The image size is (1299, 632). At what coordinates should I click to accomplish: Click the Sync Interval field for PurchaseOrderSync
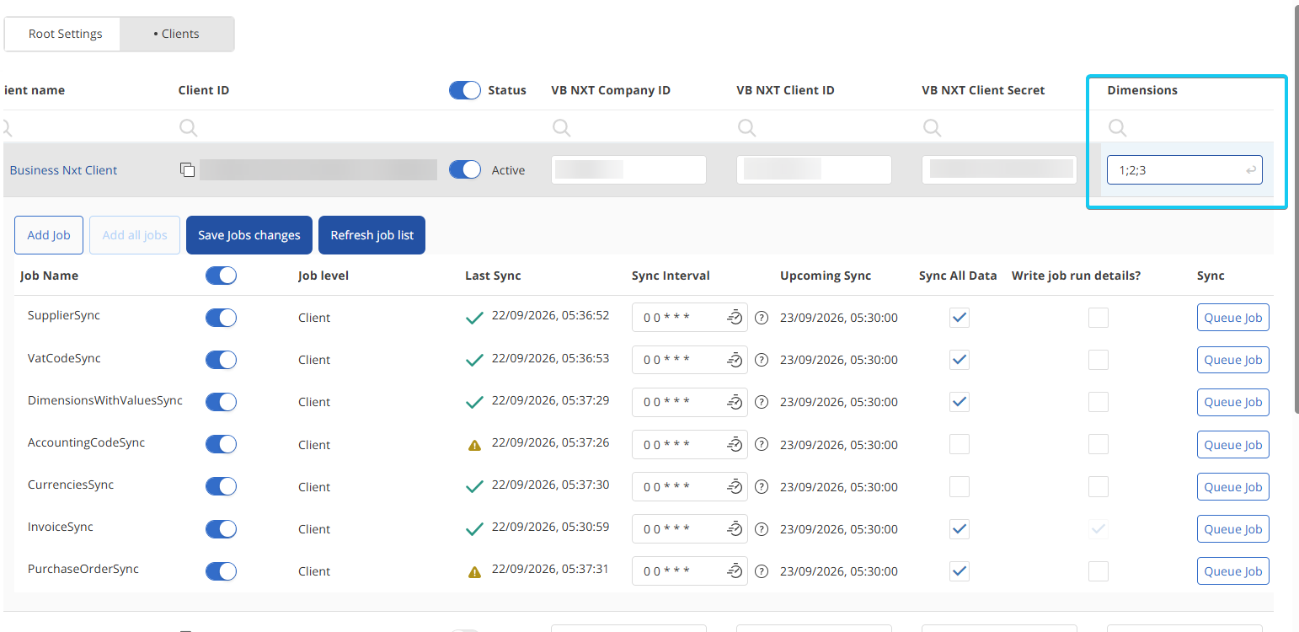689,571
